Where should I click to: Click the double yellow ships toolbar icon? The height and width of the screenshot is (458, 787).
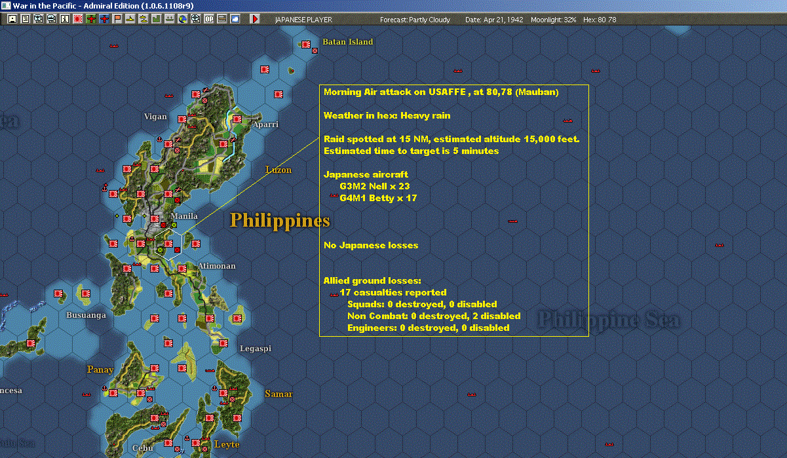point(143,19)
